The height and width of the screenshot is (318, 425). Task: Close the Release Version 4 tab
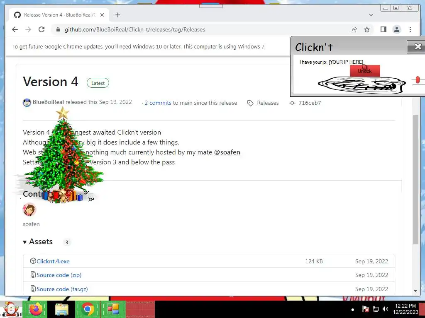point(102,15)
